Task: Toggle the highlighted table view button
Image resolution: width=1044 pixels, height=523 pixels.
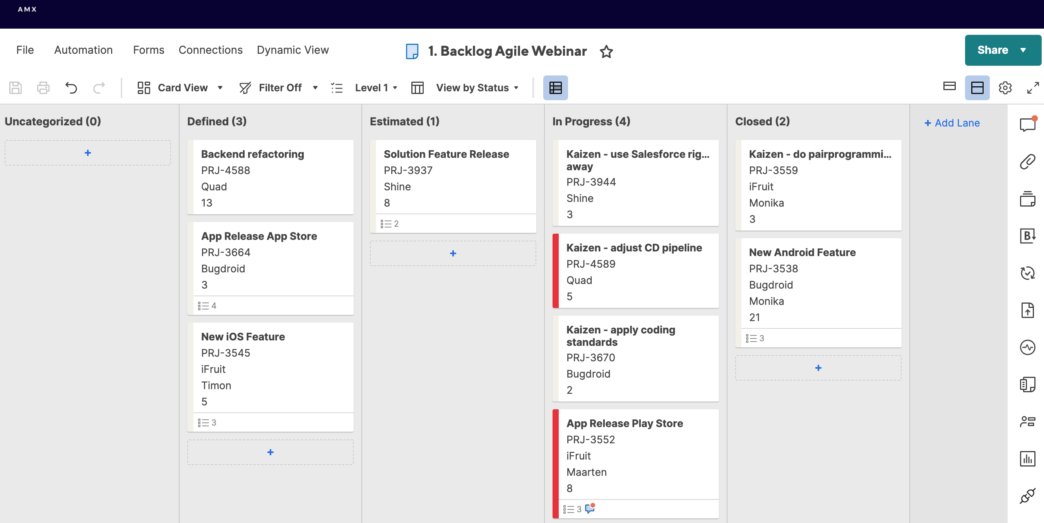Action: tap(555, 87)
